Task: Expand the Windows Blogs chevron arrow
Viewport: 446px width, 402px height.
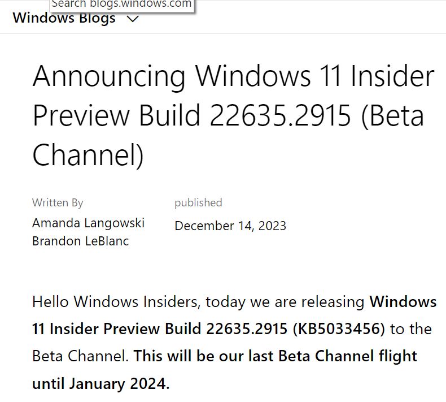Action: click(x=132, y=19)
